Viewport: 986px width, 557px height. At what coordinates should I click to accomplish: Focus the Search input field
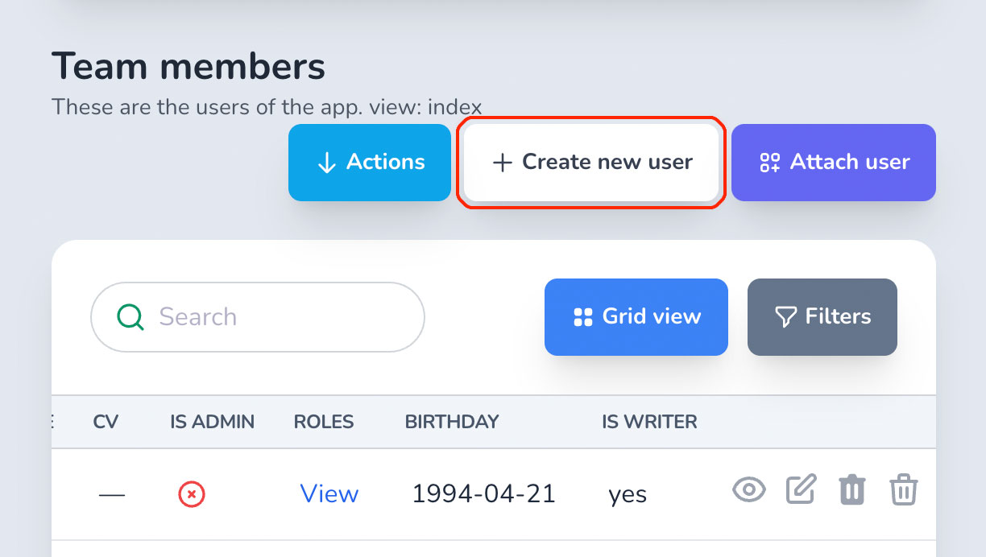pos(258,316)
